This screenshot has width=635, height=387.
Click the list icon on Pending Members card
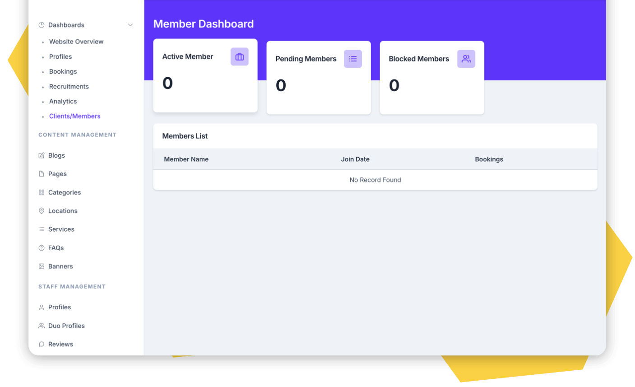353,59
